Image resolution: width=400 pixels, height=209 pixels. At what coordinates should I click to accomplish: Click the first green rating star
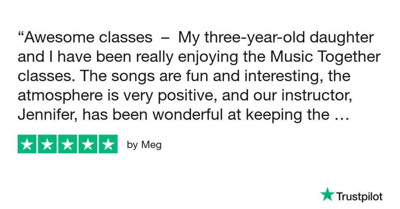point(27,144)
